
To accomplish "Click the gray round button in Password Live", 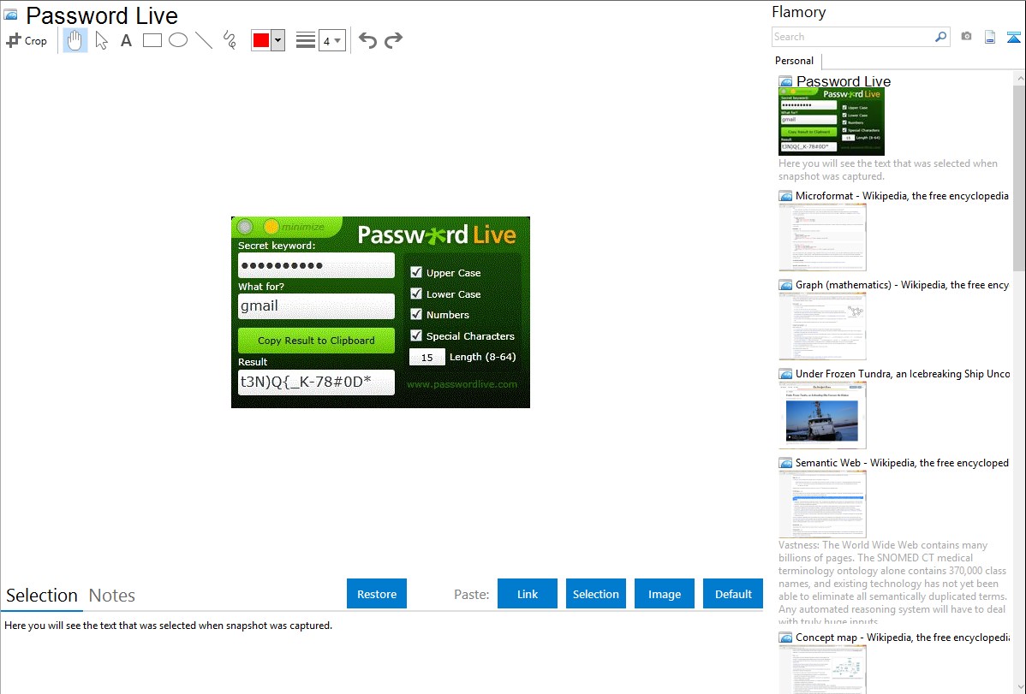I will (246, 226).
